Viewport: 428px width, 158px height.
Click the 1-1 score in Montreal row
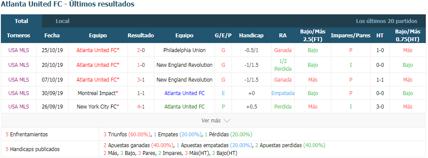(x=141, y=93)
